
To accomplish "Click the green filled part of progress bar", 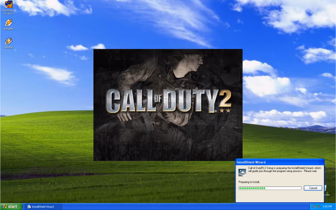I will click(252, 188).
